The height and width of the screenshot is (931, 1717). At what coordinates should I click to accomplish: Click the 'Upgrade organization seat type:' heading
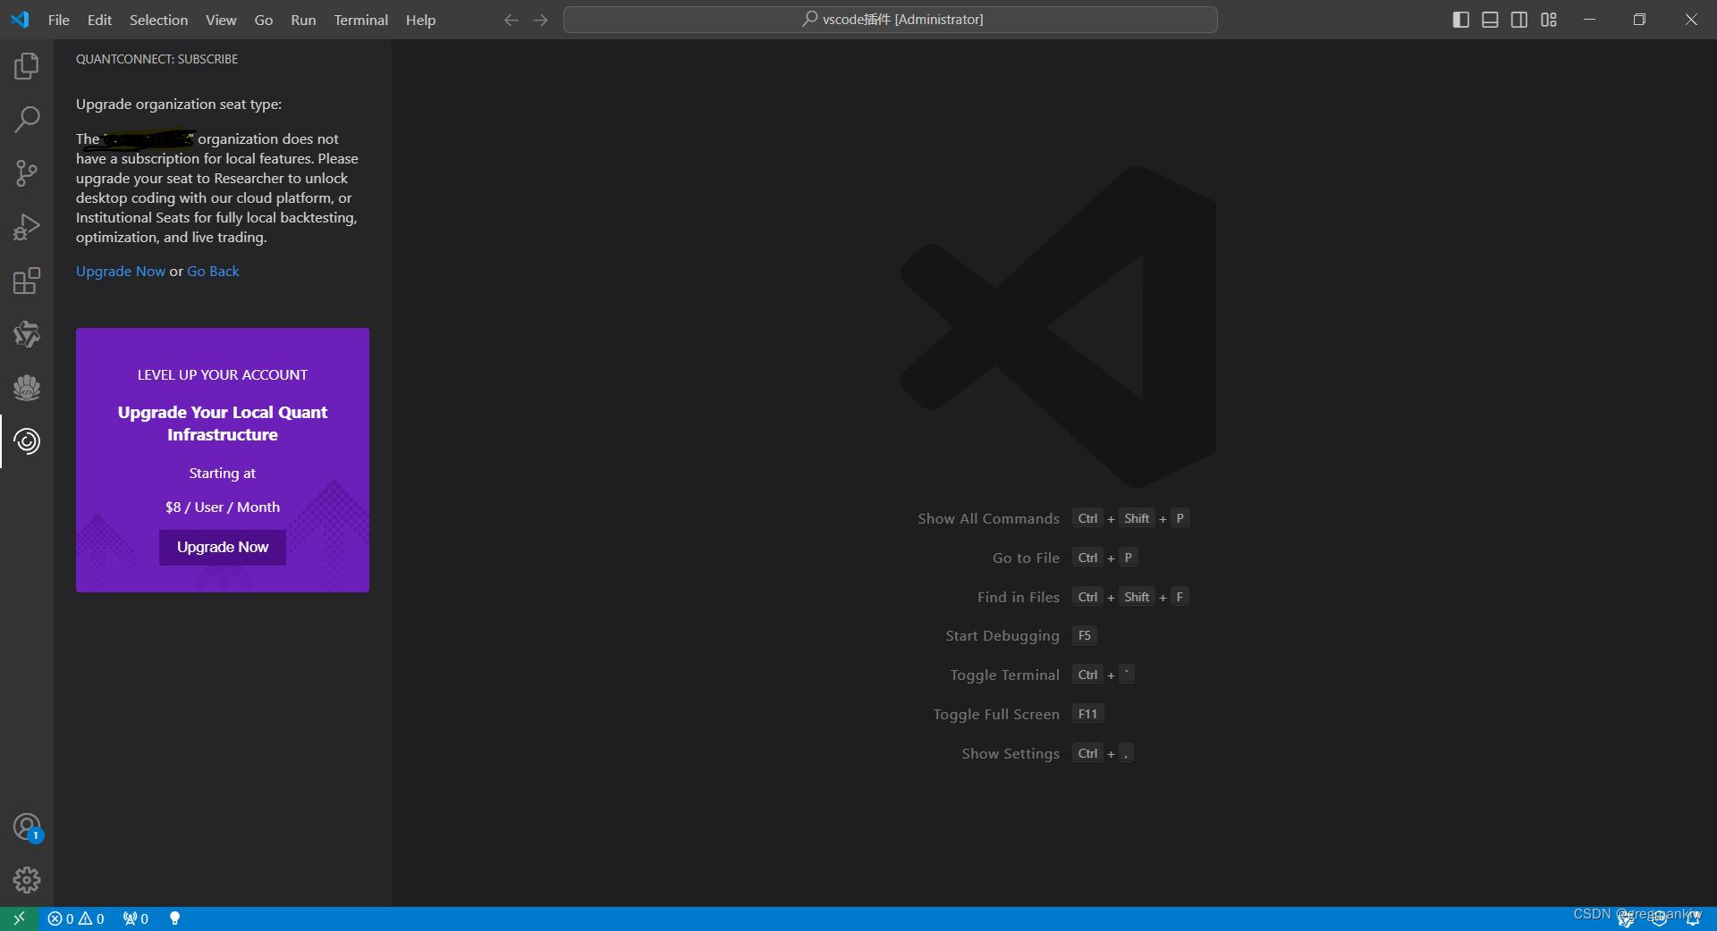pos(179,105)
